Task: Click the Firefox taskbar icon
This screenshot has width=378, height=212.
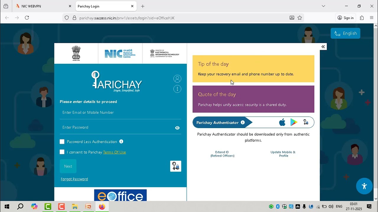Action: point(102,207)
